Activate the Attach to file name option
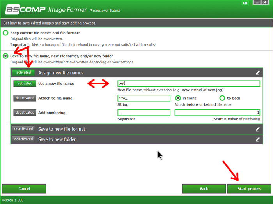This screenshot has height=204, width=273. pyautogui.click(x=25, y=98)
